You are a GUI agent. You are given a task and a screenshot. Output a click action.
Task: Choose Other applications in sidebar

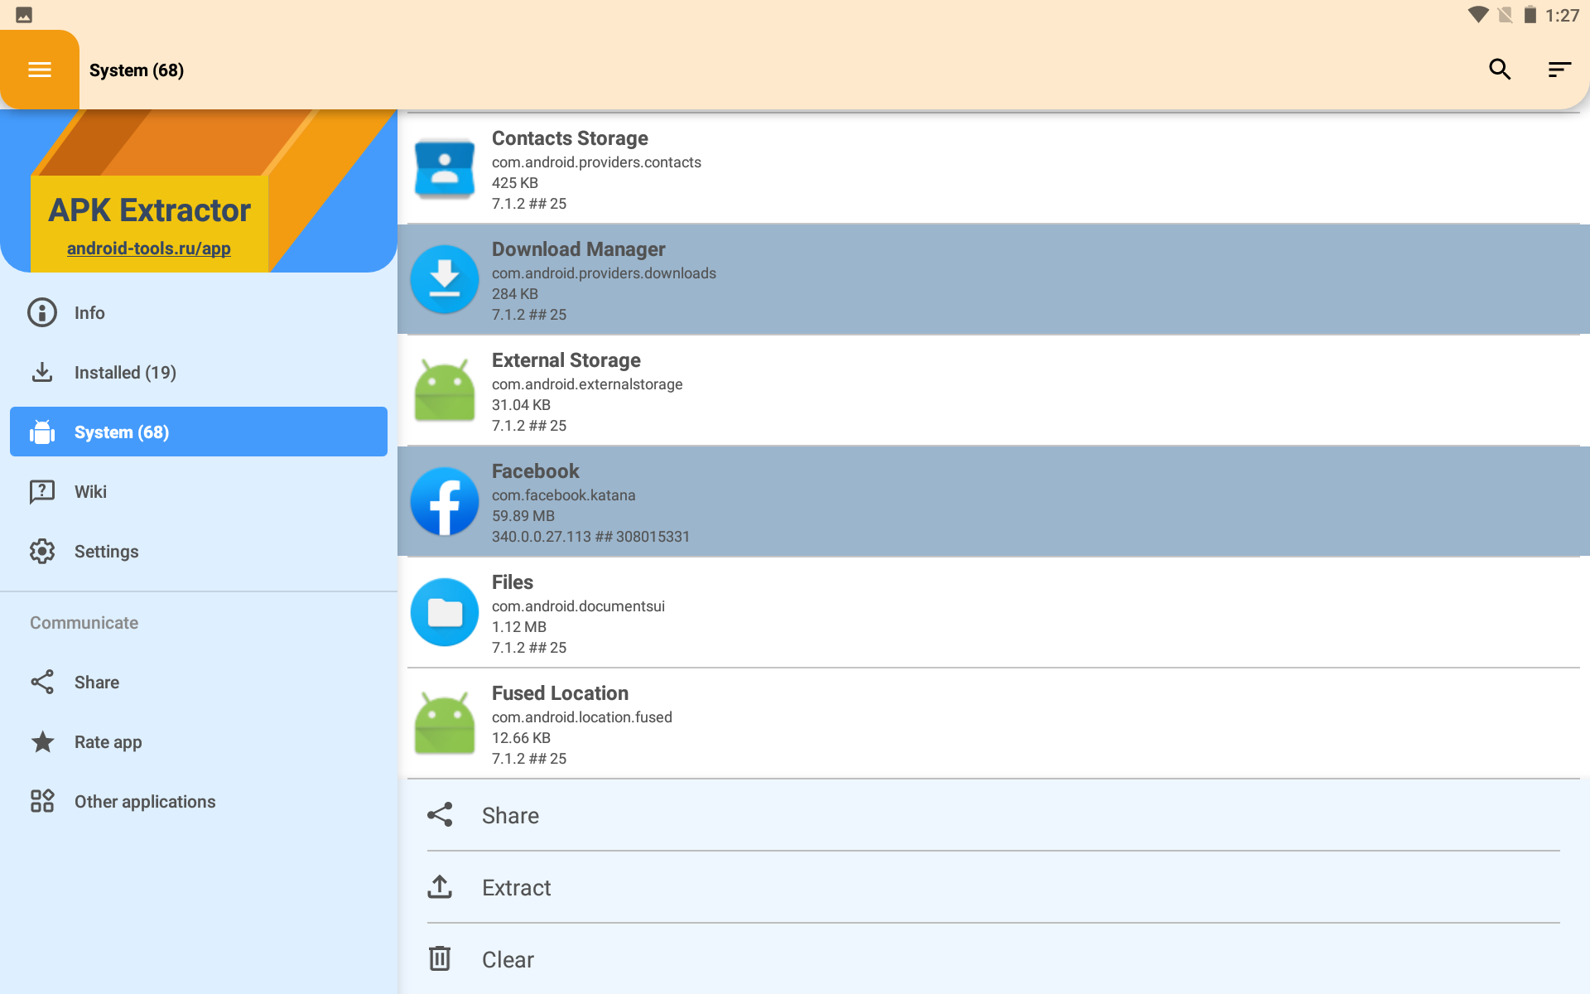[x=199, y=801]
